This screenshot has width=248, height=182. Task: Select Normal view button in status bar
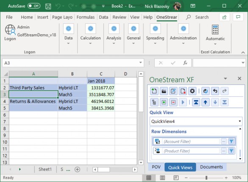pyautogui.click(x=149, y=178)
